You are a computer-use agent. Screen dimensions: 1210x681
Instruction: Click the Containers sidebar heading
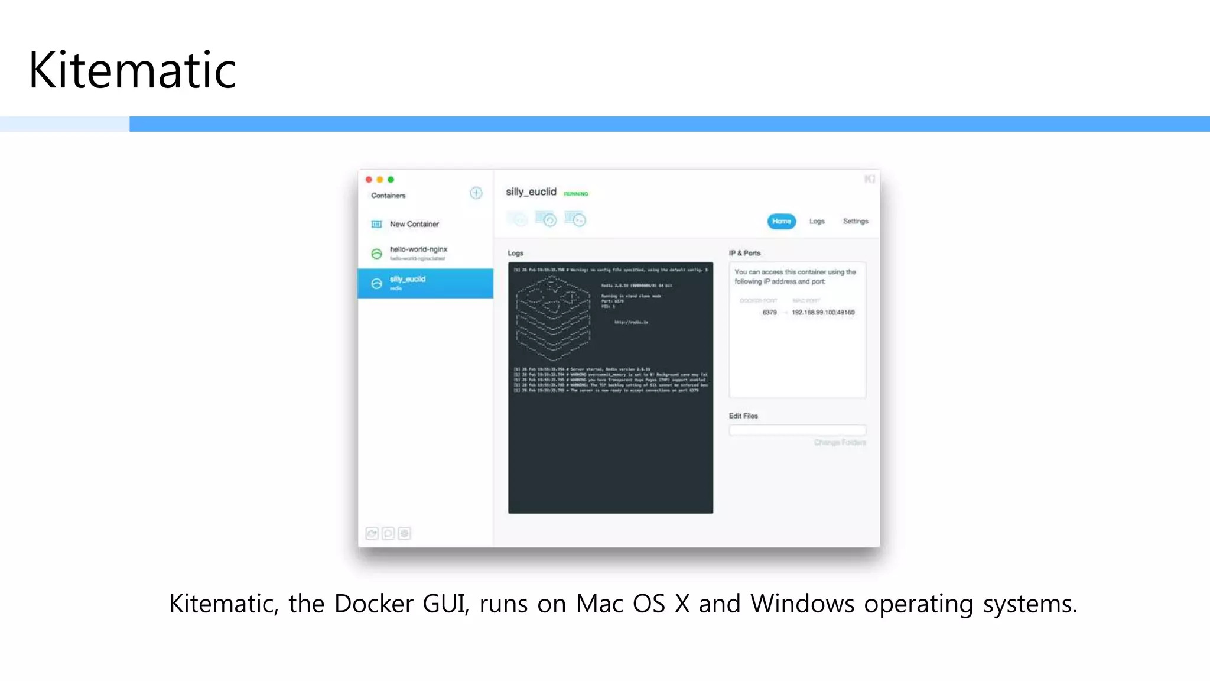(388, 196)
